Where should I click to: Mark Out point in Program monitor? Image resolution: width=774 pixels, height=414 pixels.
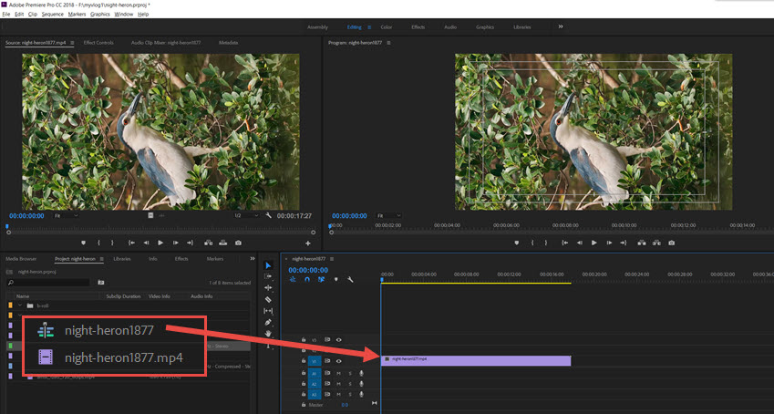click(x=545, y=243)
